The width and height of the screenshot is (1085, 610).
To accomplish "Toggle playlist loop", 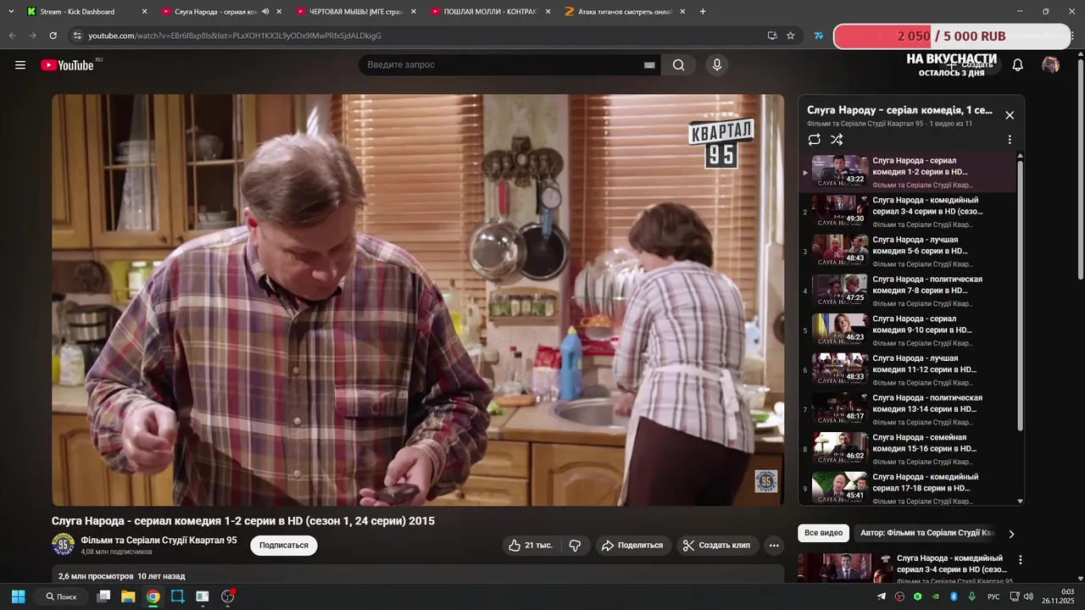I will [x=815, y=140].
